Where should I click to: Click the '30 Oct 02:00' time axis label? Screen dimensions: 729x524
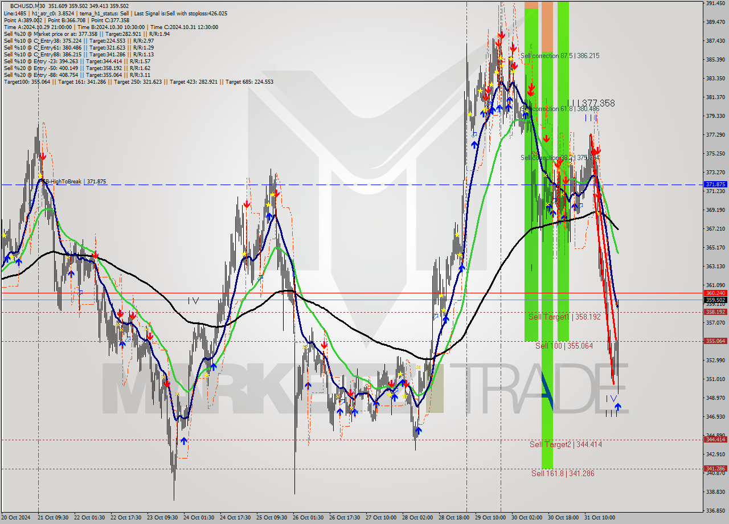pyautogui.click(x=527, y=518)
